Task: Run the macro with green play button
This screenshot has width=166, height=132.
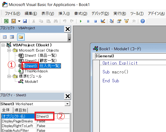Action: [81, 21]
